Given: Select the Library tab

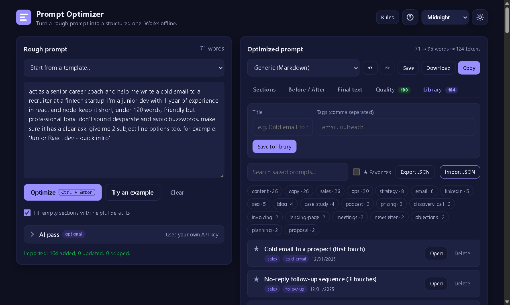Looking at the screenshot, I should coord(440,89).
